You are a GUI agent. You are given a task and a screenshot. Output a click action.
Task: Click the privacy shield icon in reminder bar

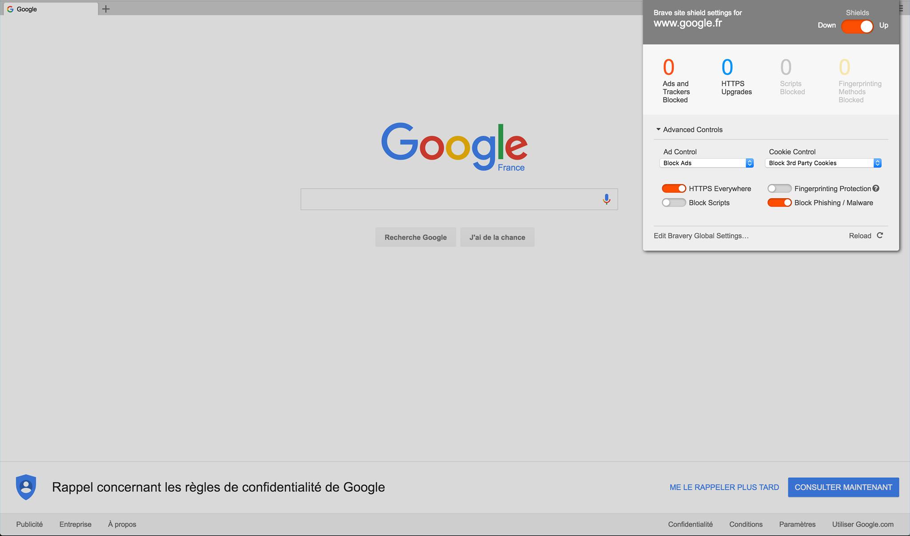(x=26, y=487)
